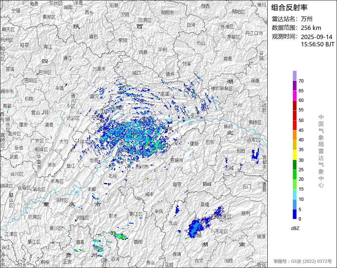The height and width of the screenshot is (268, 337).
Task: Pick the light green swatch between 15 and 20
Action: point(295,184)
